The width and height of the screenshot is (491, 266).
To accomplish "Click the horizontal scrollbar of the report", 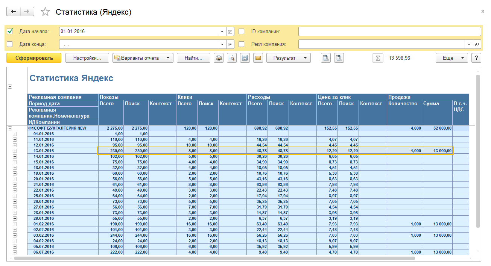I will (x=215, y=258).
